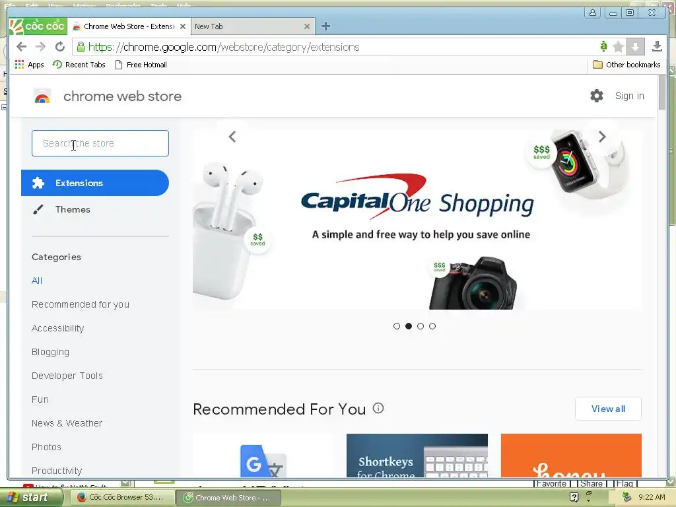The width and height of the screenshot is (676, 507).
Task: Open the Windows Start menu
Action: 31,498
